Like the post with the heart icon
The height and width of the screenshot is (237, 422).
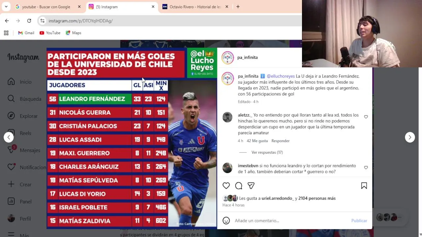pos(226,186)
